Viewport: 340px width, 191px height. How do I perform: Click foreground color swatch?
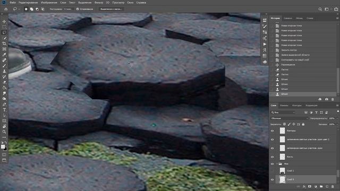click(3, 146)
